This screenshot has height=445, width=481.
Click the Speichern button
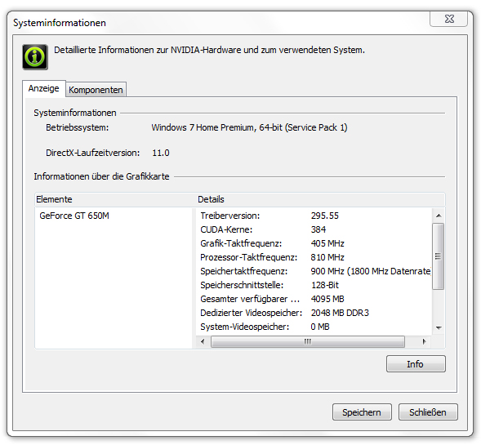tap(362, 412)
